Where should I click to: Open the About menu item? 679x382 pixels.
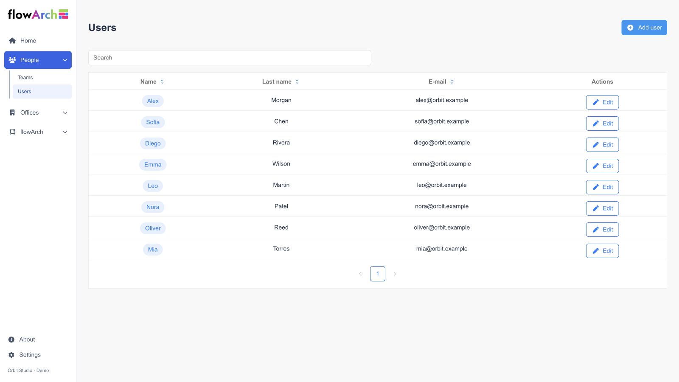click(x=38, y=340)
